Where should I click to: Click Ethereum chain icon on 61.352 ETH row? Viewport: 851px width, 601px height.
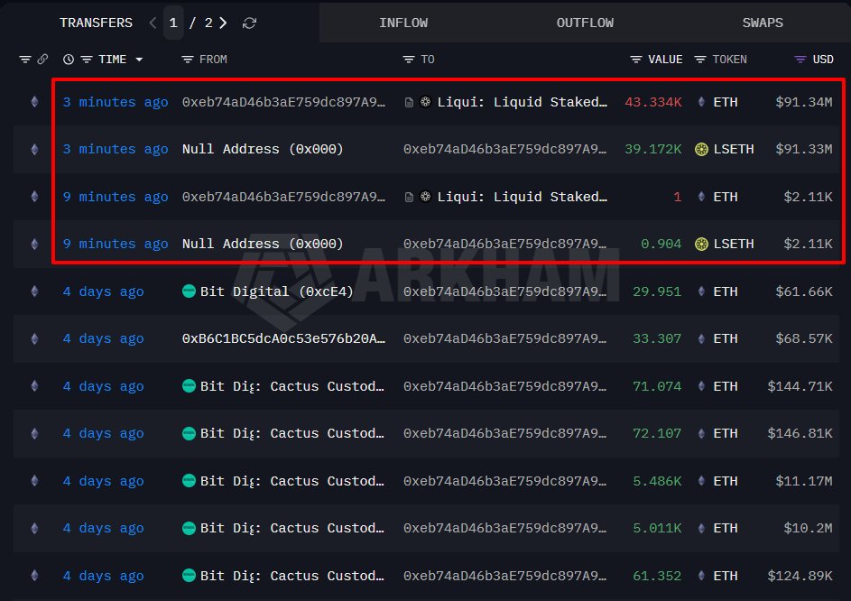34,576
